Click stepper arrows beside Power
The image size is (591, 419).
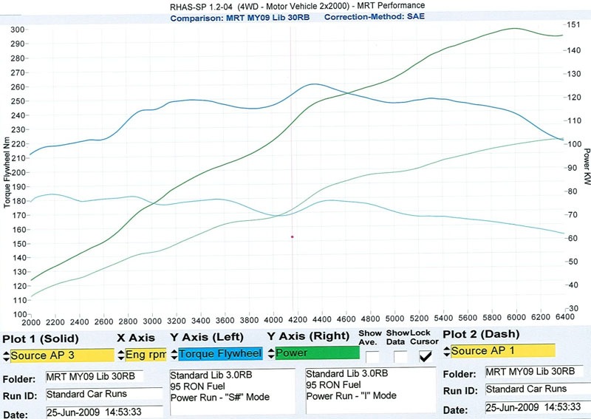pos(271,353)
